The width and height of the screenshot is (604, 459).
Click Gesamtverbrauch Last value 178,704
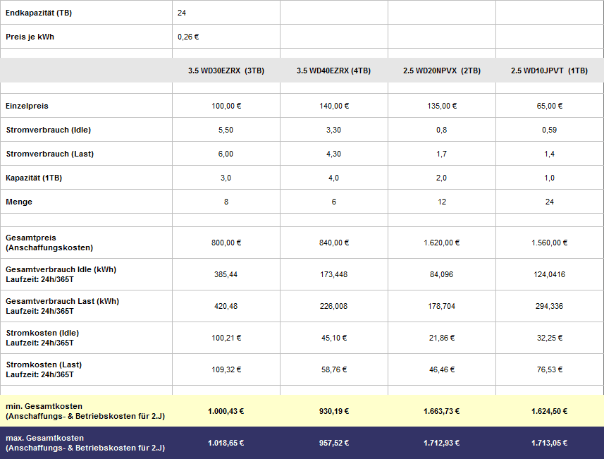442,306
